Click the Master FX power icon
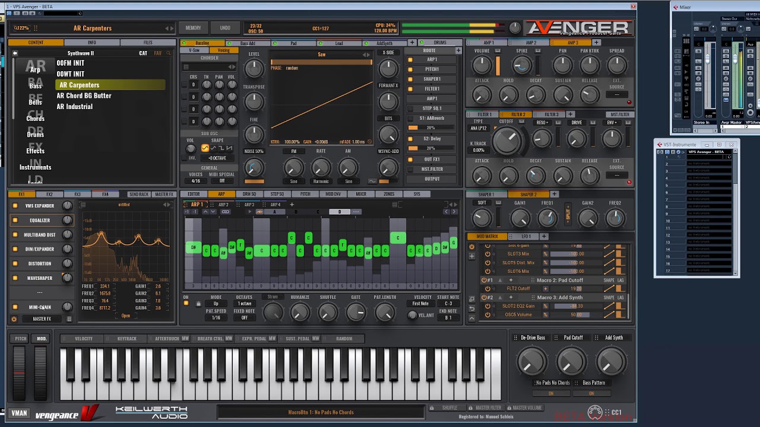 [14, 319]
